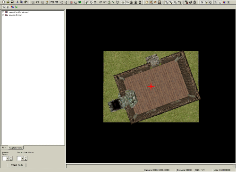Click the down arrow toolbar icon
The image size is (236, 172).
tap(91, 2)
